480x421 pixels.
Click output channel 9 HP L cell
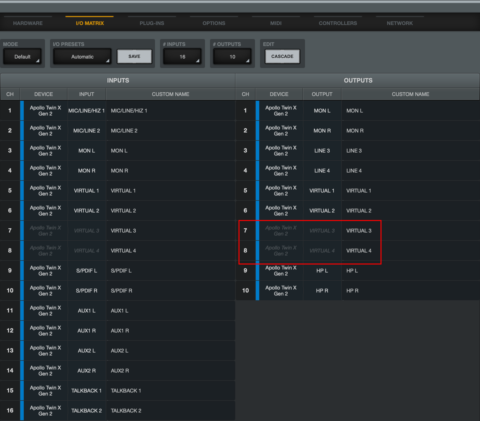point(322,270)
